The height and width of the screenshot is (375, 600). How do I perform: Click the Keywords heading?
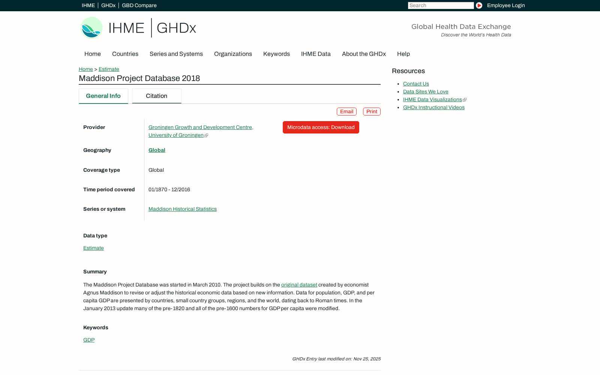coord(96,328)
